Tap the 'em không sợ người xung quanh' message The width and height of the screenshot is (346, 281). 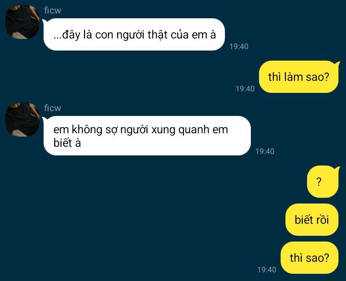point(147,136)
